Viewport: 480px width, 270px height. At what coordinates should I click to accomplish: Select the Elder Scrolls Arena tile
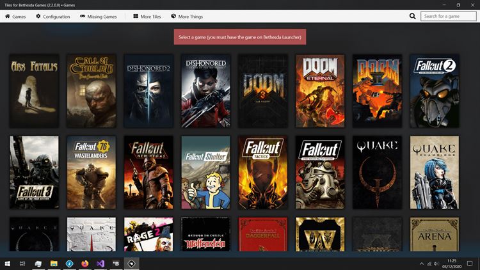pyautogui.click(x=435, y=234)
